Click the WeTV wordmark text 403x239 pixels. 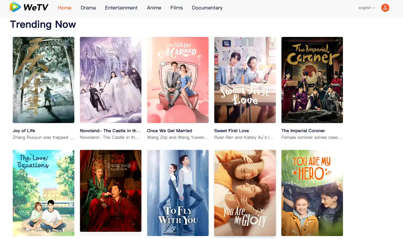pos(36,7)
